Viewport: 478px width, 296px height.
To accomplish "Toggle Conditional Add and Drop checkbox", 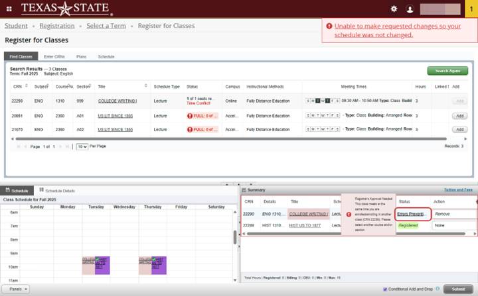I will click(x=386, y=289).
